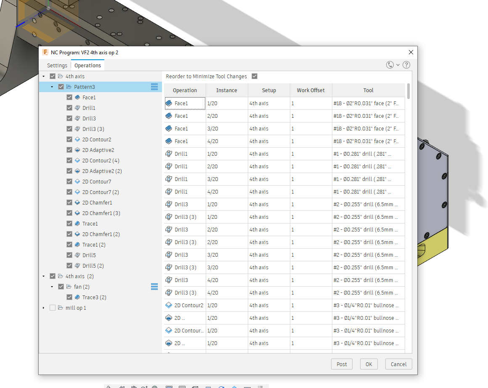Click the Drill5 icon in tree
Screen dimensions: 488x388
coord(77,255)
